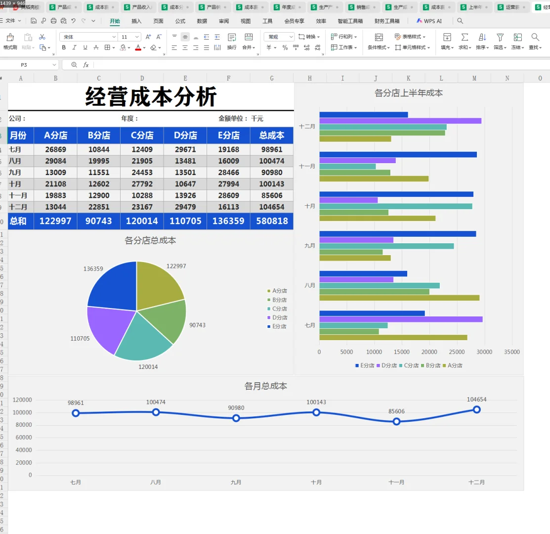
Task: Click the Print icon in quick access bar
Action: (53, 21)
